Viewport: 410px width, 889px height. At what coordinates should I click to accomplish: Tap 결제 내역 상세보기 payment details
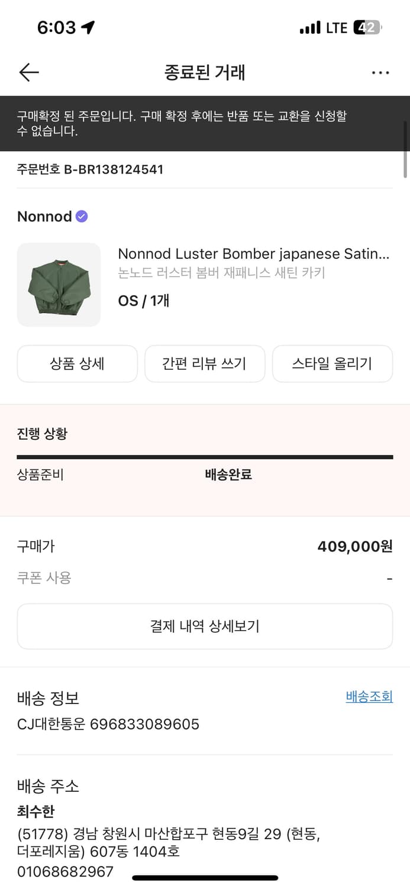(205, 626)
